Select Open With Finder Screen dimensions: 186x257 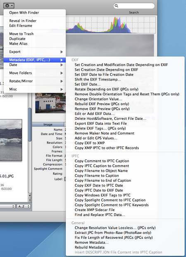tap(35, 13)
